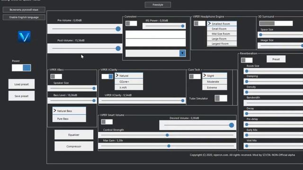Select Slight Cure Tech level
This screenshot has width=303, height=170.
(214, 76)
